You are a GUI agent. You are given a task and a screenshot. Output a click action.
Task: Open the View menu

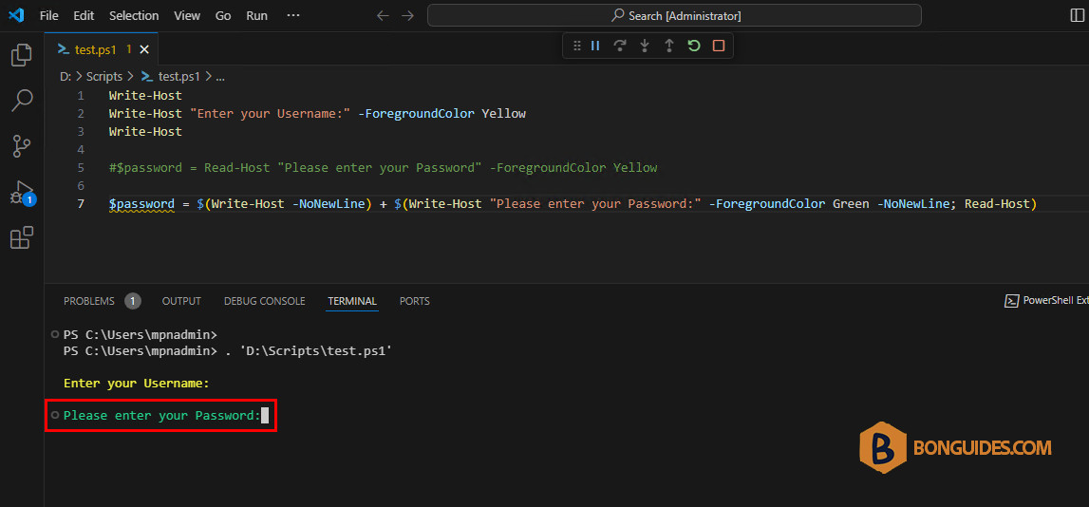pyautogui.click(x=187, y=15)
